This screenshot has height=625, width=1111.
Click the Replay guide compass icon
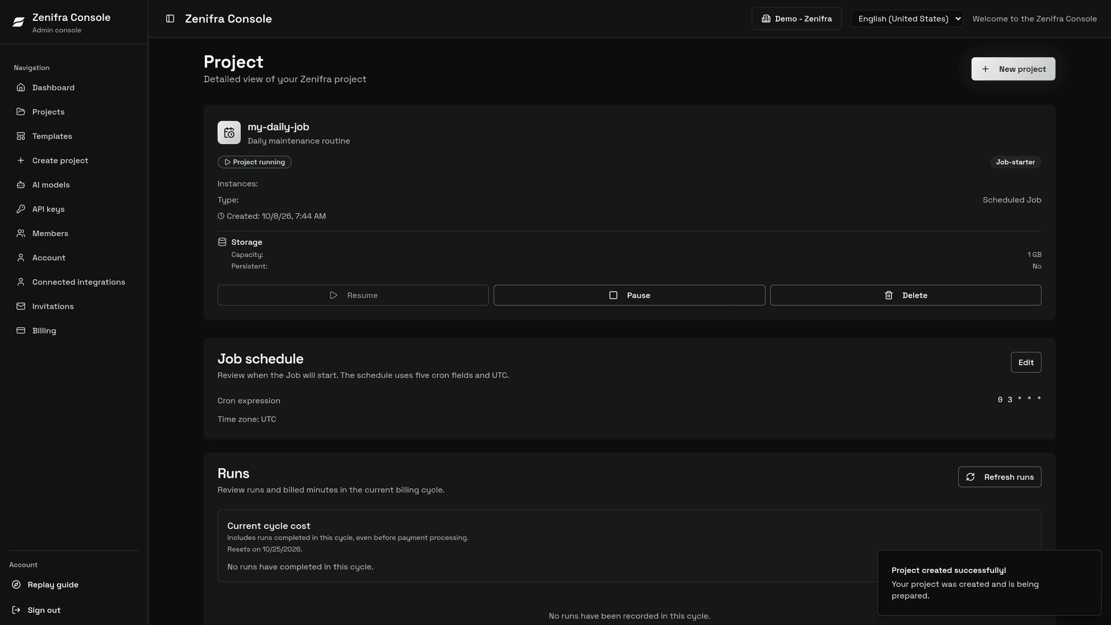[16, 584]
